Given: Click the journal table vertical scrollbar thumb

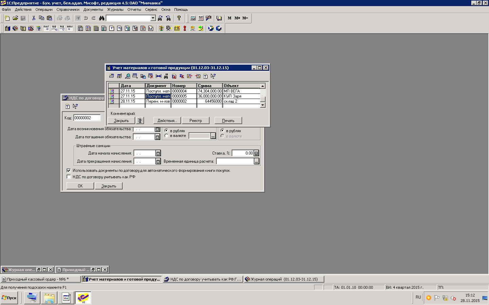Looking at the screenshot, I should point(262,99).
